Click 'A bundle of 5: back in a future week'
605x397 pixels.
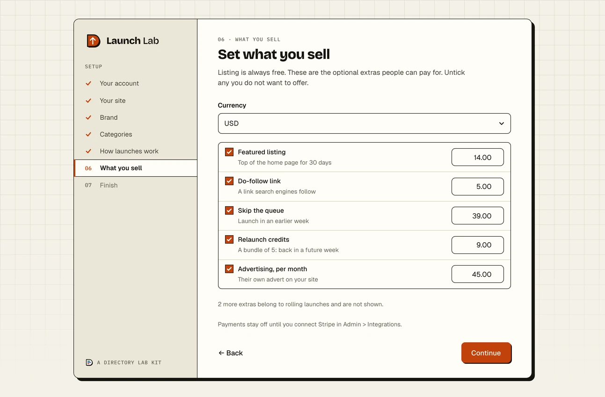click(288, 250)
